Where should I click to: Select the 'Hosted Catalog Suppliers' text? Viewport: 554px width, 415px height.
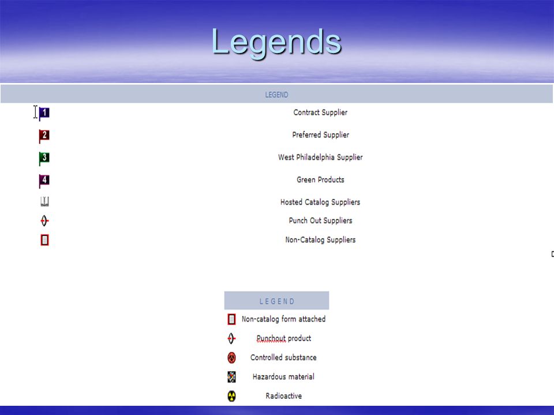[x=320, y=202]
